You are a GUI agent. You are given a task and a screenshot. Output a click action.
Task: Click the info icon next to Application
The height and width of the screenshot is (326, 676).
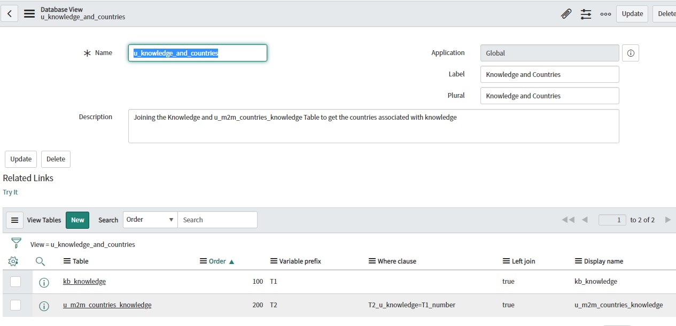click(631, 53)
